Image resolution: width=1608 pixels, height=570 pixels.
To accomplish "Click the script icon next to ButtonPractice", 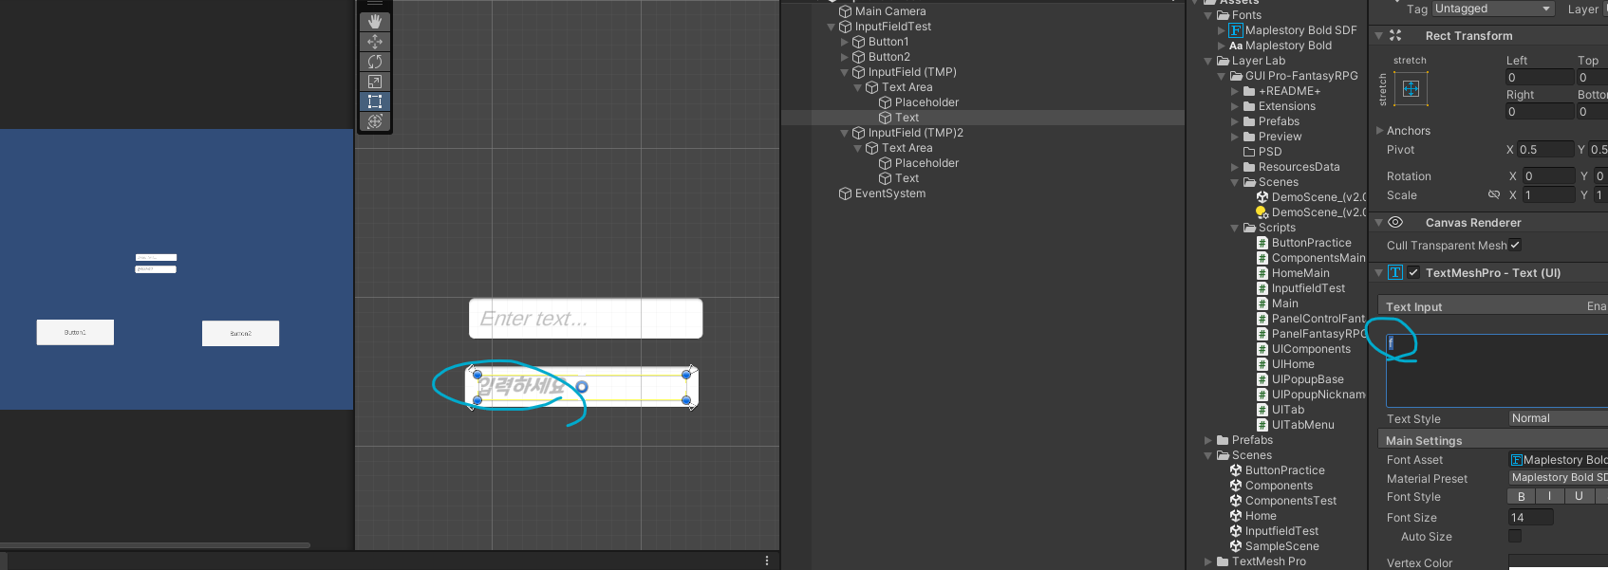I will tap(1262, 243).
